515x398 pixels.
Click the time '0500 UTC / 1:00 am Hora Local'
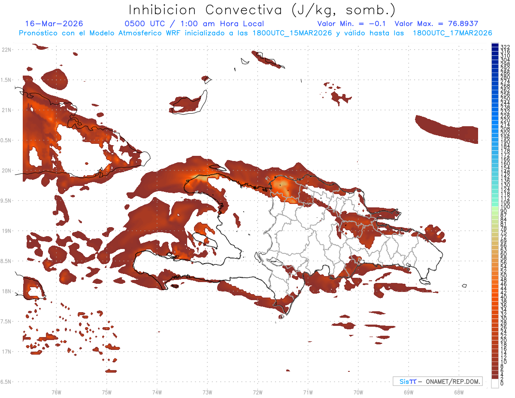(x=194, y=24)
